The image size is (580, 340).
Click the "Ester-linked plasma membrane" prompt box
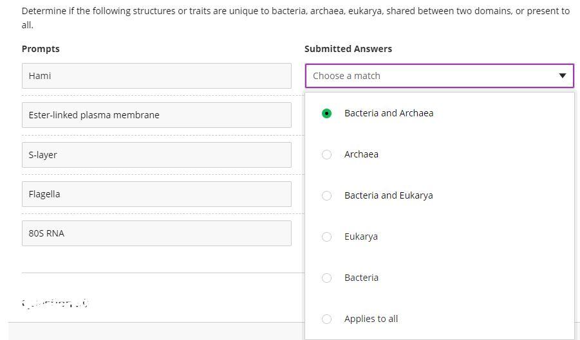point(156,115)
